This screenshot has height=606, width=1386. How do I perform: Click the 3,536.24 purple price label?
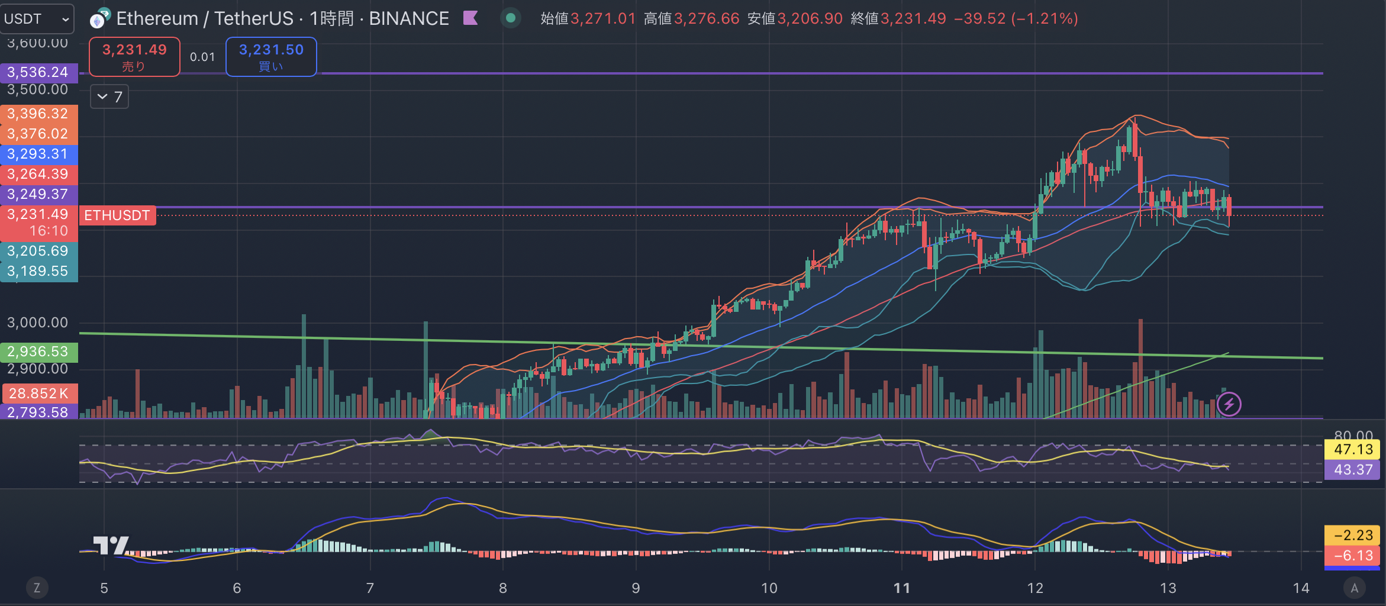point(38,73)
